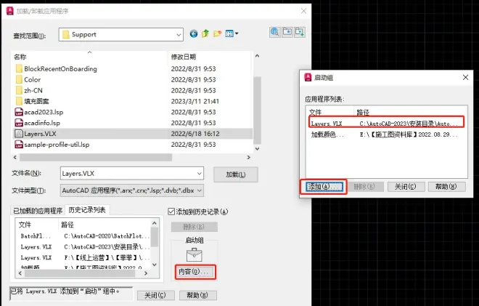Image resolution: width=479 pixels, height=306 pixels.
Task: Select BatchPl... entry in history list
Action: pos(85,236)
